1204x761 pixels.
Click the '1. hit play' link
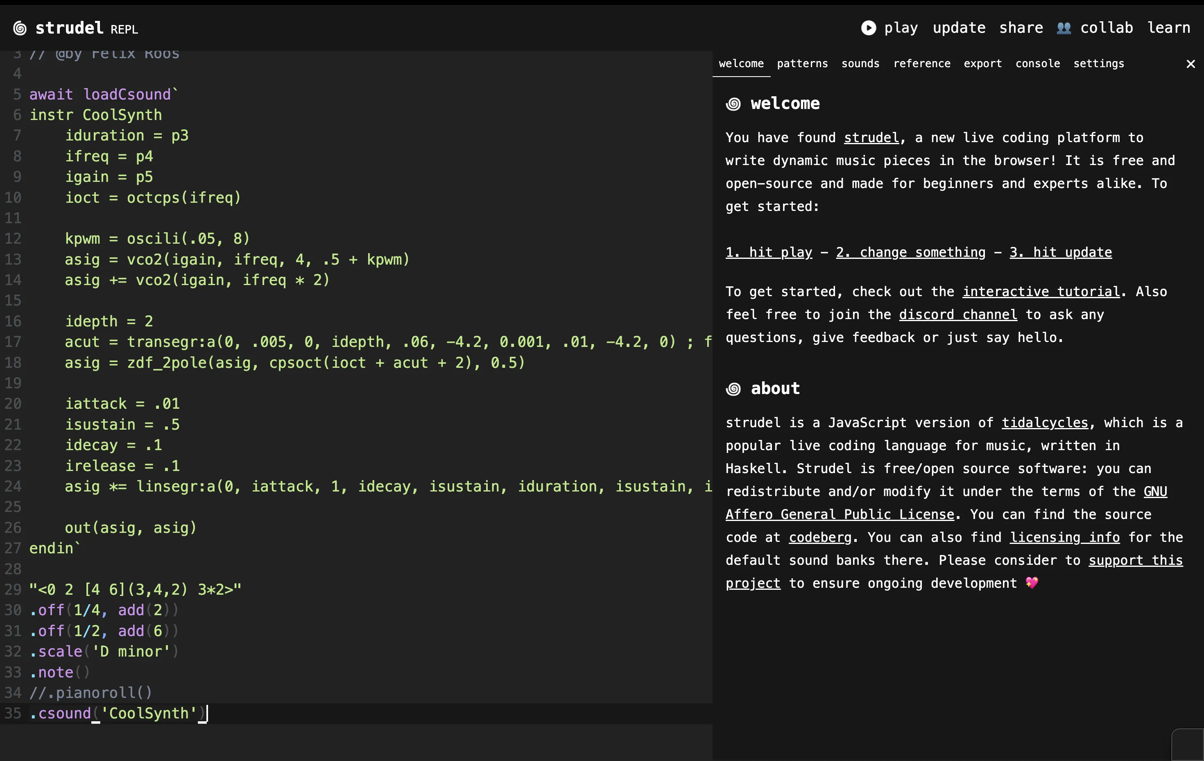coord(769,252)
